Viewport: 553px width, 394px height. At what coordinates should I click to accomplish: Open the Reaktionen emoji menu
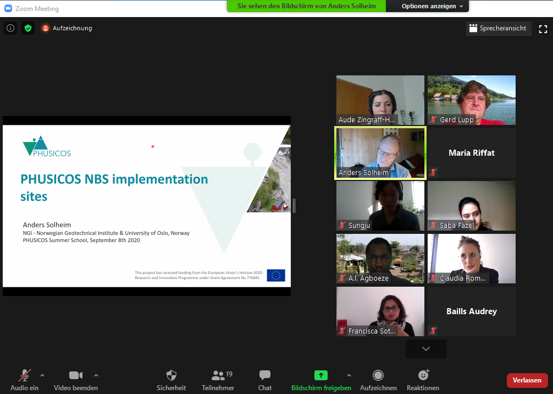(423, 380)
